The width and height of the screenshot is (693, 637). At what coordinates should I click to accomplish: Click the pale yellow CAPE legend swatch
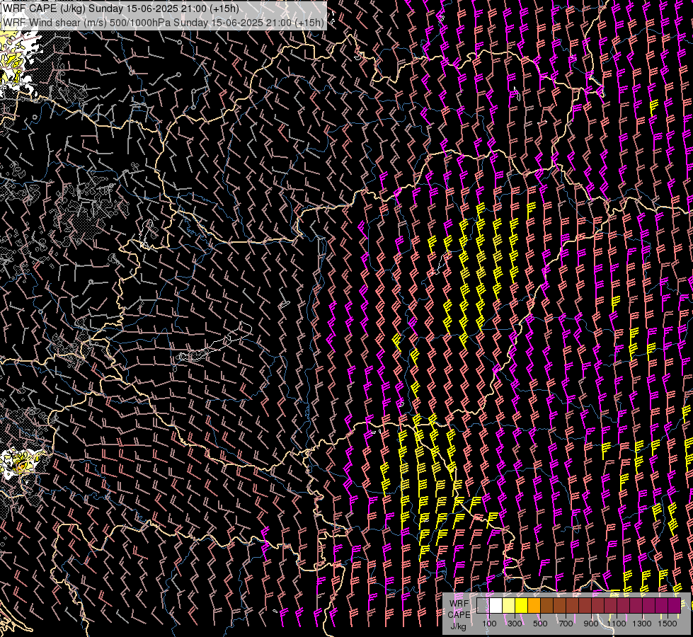point(509,606)
